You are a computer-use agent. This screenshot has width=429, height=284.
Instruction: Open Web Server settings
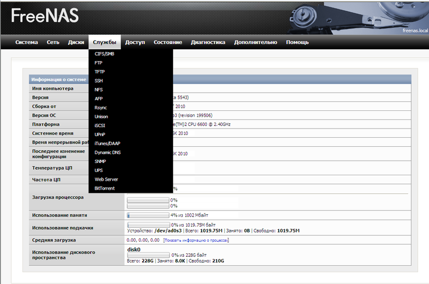106,180
